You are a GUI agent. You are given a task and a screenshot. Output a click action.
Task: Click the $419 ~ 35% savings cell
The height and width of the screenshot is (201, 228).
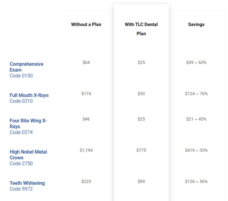tap(196, 150)
